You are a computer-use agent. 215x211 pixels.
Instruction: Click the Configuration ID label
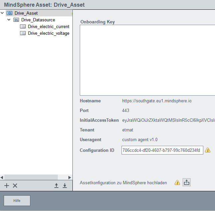(97, 150)
